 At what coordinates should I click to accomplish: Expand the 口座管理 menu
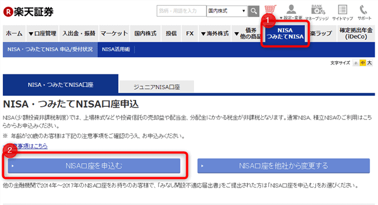pos(42,33)
